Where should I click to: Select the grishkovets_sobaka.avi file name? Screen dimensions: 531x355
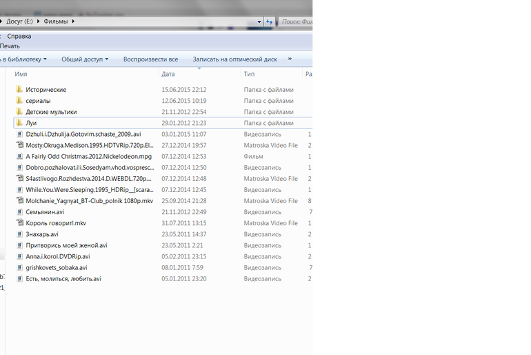(x=57, y=267)
